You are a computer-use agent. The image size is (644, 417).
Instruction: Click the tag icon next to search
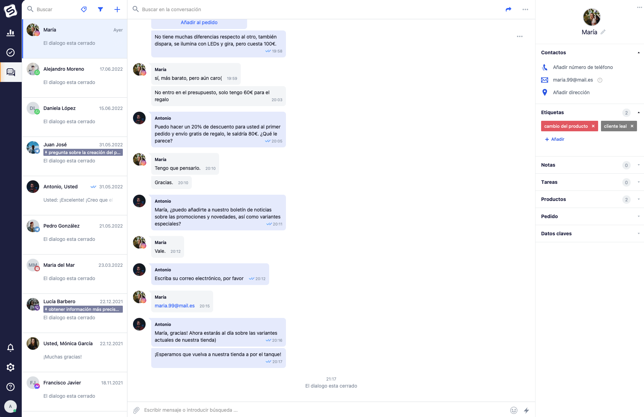tap(84, 9)
